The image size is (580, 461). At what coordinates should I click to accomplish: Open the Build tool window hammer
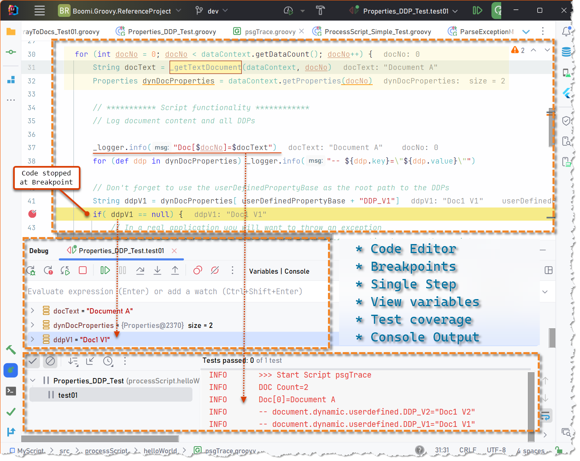(x=11, y=350)
